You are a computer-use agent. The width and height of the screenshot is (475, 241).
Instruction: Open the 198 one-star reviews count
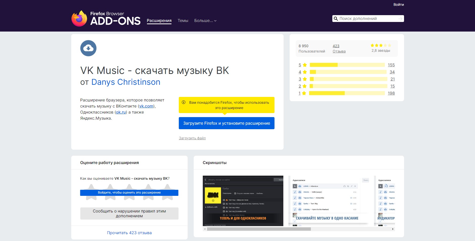(391, 93)
